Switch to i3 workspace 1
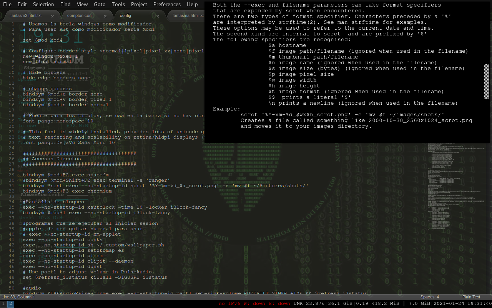Image resolution: width=492 pixels, height=308 pixels. 3,304
